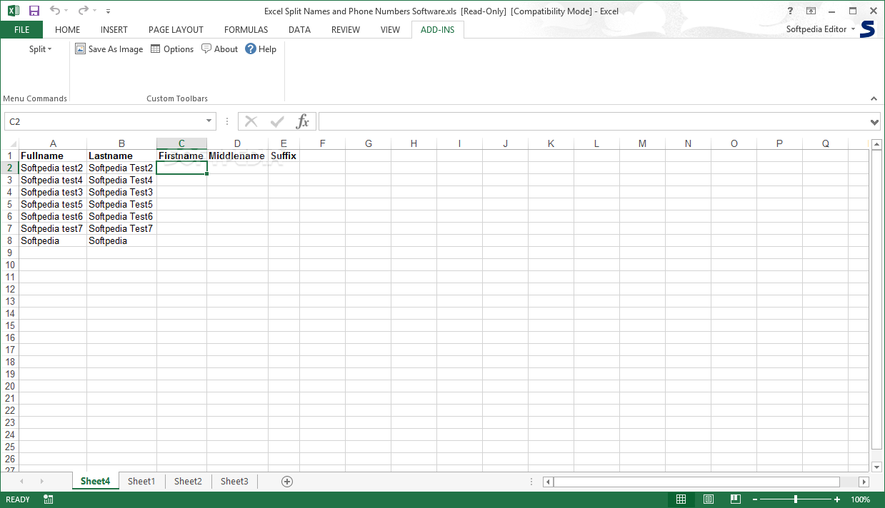This screenshot has width=885, height=508.
Task: Click inside the formula bar field
Action: (593, 121)
